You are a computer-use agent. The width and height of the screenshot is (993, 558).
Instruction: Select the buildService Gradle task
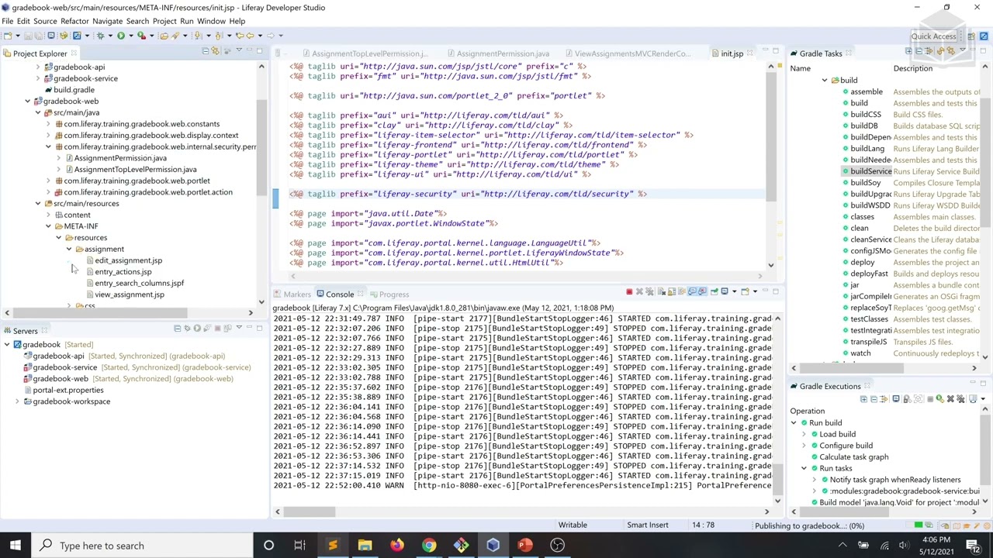click(870, 171)
